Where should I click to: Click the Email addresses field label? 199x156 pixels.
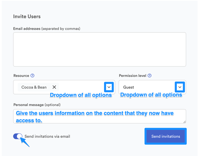click(x=47, y=29)
